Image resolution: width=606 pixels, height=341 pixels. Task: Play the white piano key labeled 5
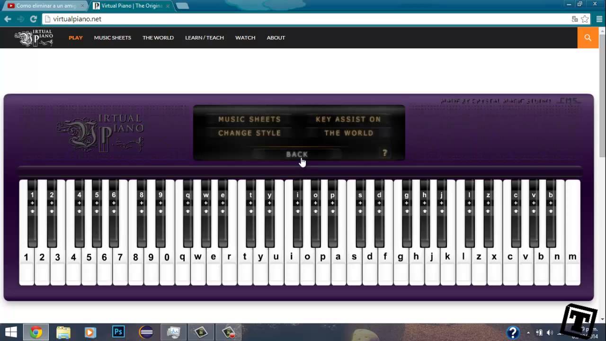pyautogui.click(x=89, y=268)
